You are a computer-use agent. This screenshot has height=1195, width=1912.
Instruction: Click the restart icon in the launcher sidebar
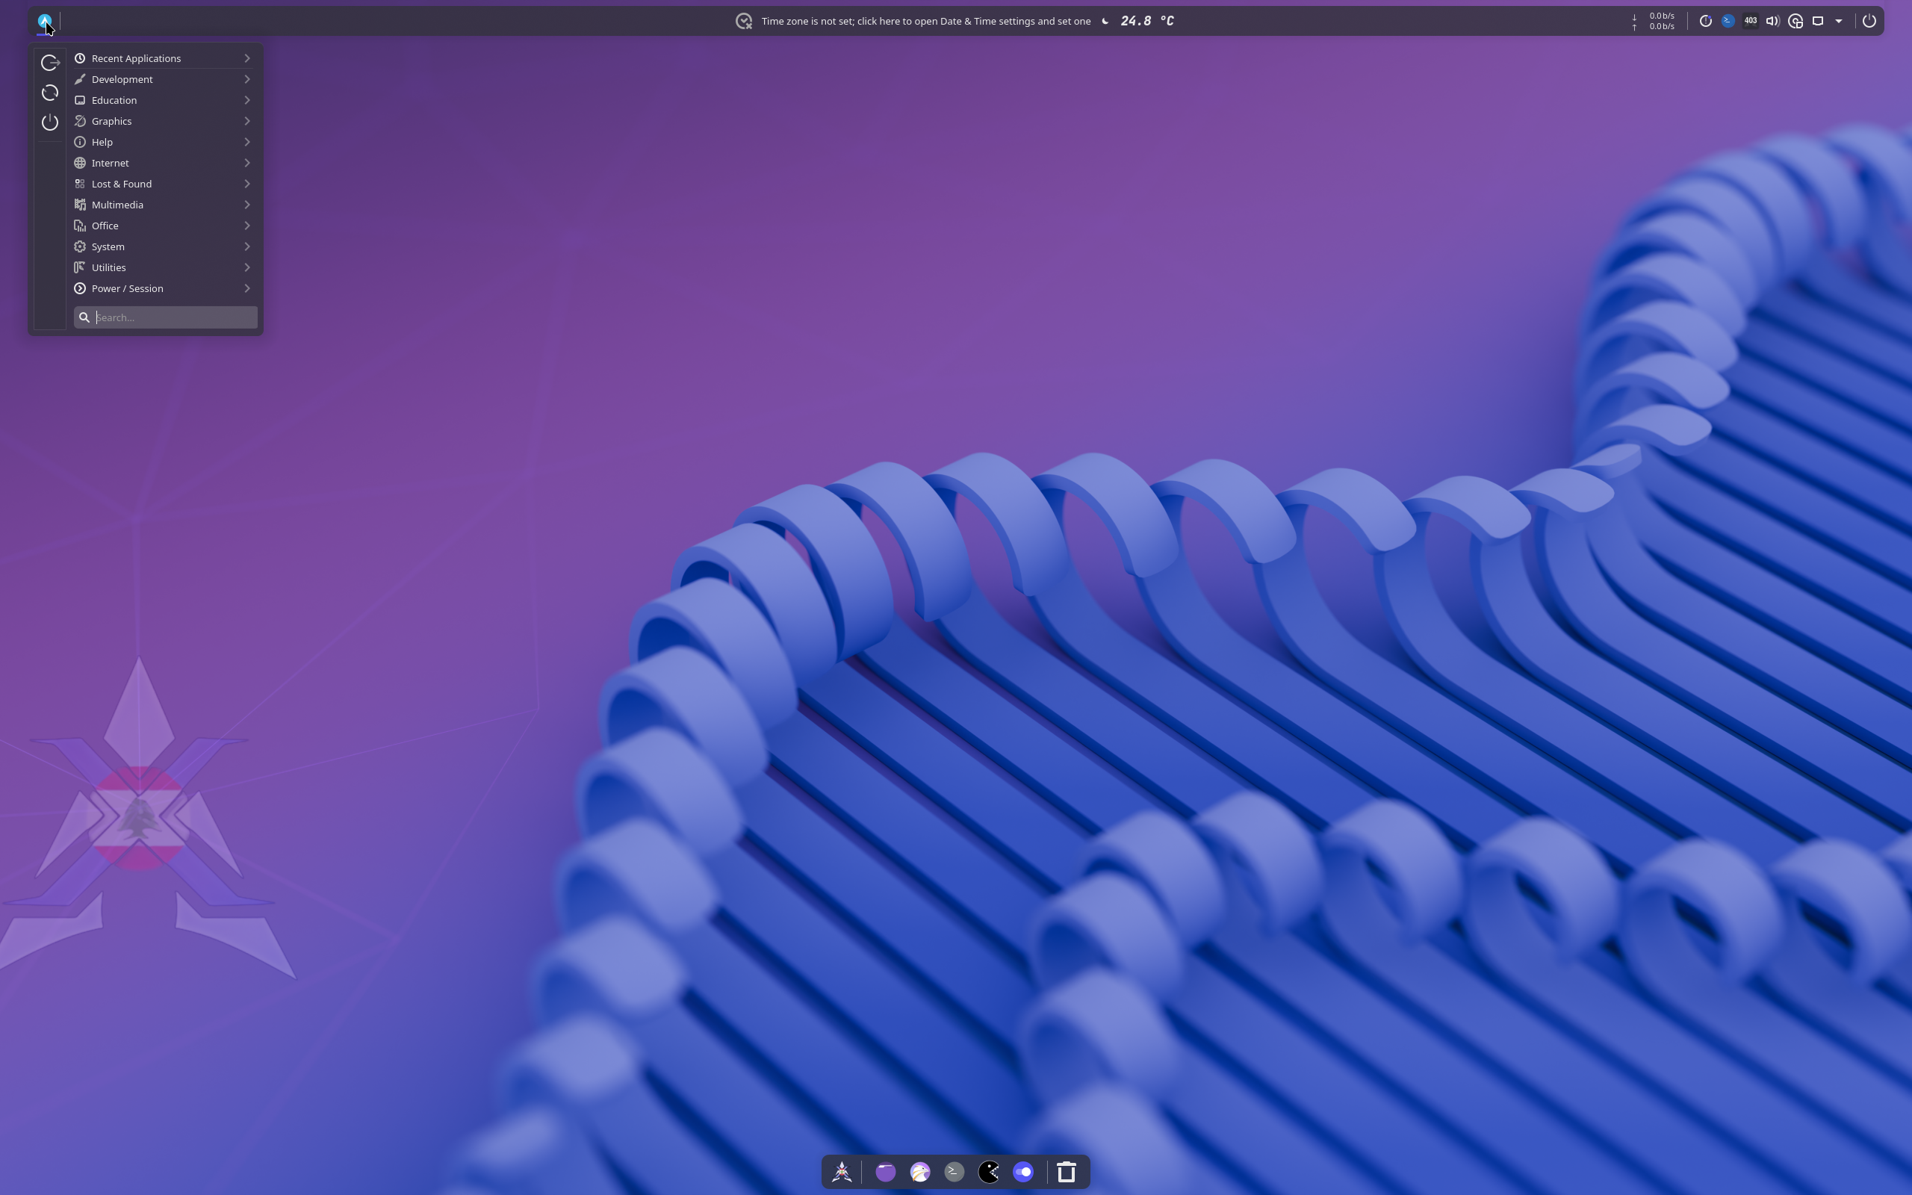click(50, 93)
